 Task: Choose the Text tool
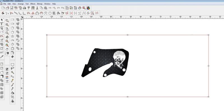click(2, 24)
